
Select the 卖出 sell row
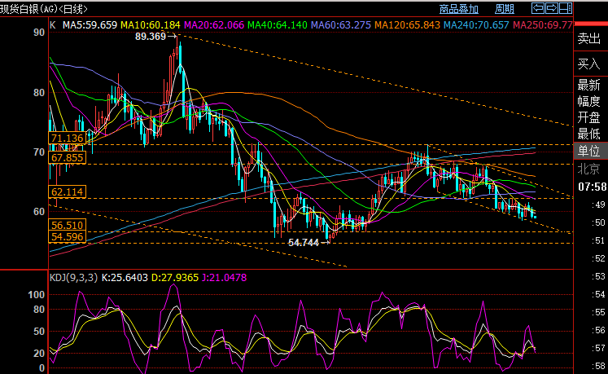pos(591,38)
